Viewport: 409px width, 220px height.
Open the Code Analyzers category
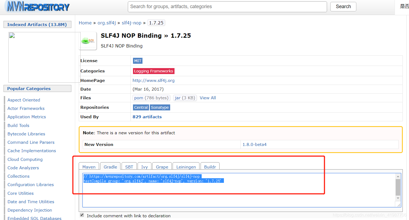point(23,168)
